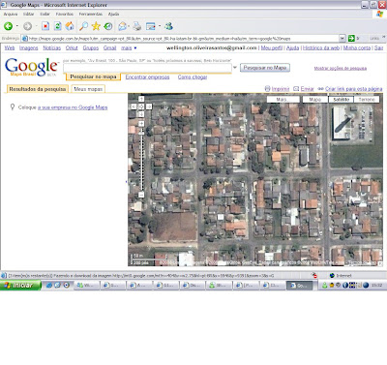Open the Editar menu
This screenshot has width=387, height=365.
[29, 15]
